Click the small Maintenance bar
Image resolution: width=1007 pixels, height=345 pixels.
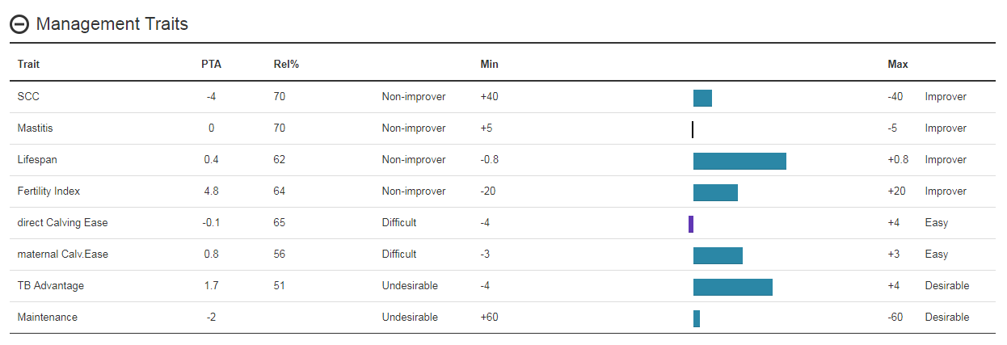(697, 318)
